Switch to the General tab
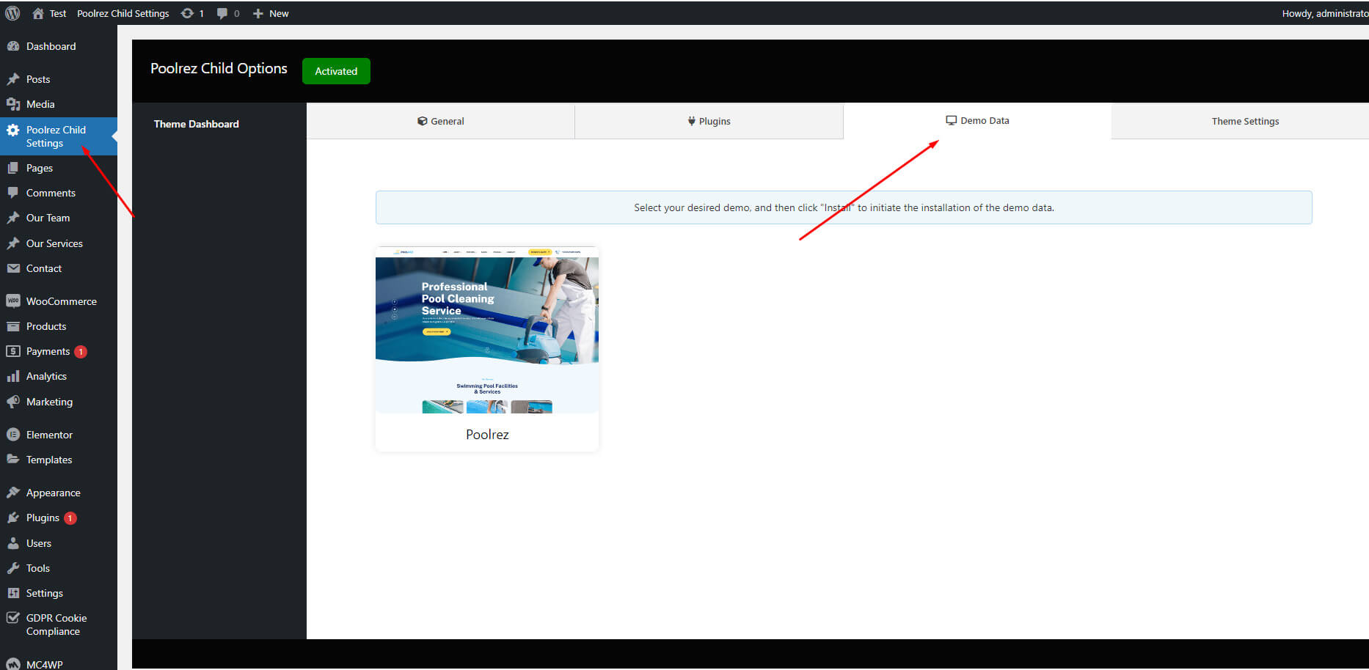Screen dimensions: 1369x670 (x=440, y=121)
